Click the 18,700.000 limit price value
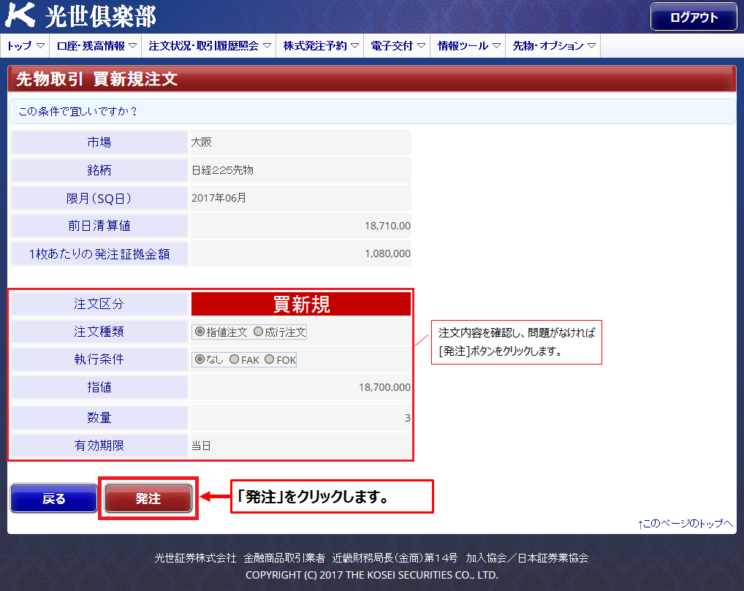Viewport: 744px width, 591px height. tap(384, 387)
